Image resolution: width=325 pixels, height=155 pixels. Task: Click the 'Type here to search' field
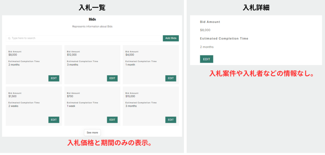pyautogui.click(x=83, y=38)
